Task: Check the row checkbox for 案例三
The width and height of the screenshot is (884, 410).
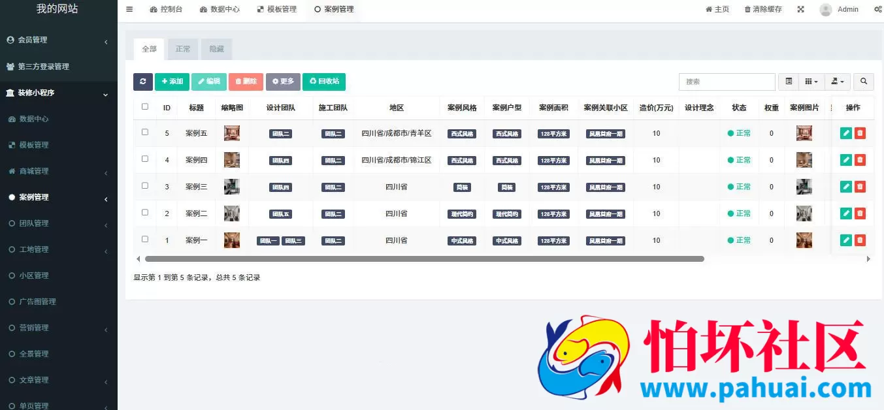Action: [x=144, y=186]
